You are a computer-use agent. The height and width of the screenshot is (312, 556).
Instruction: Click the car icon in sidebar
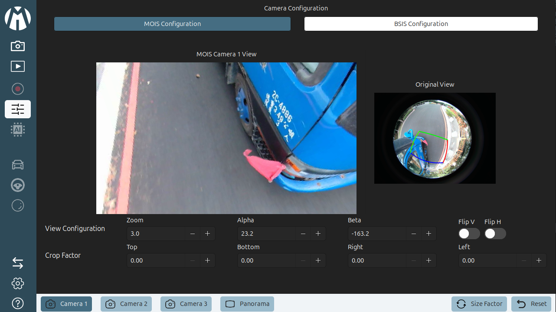point(18,165)
